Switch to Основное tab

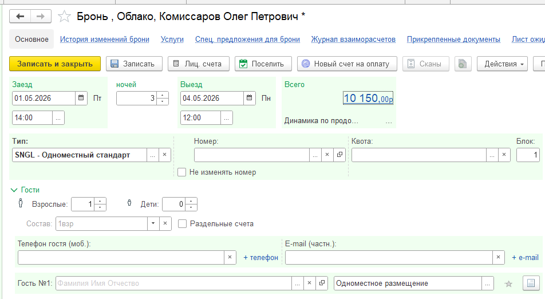31,40
